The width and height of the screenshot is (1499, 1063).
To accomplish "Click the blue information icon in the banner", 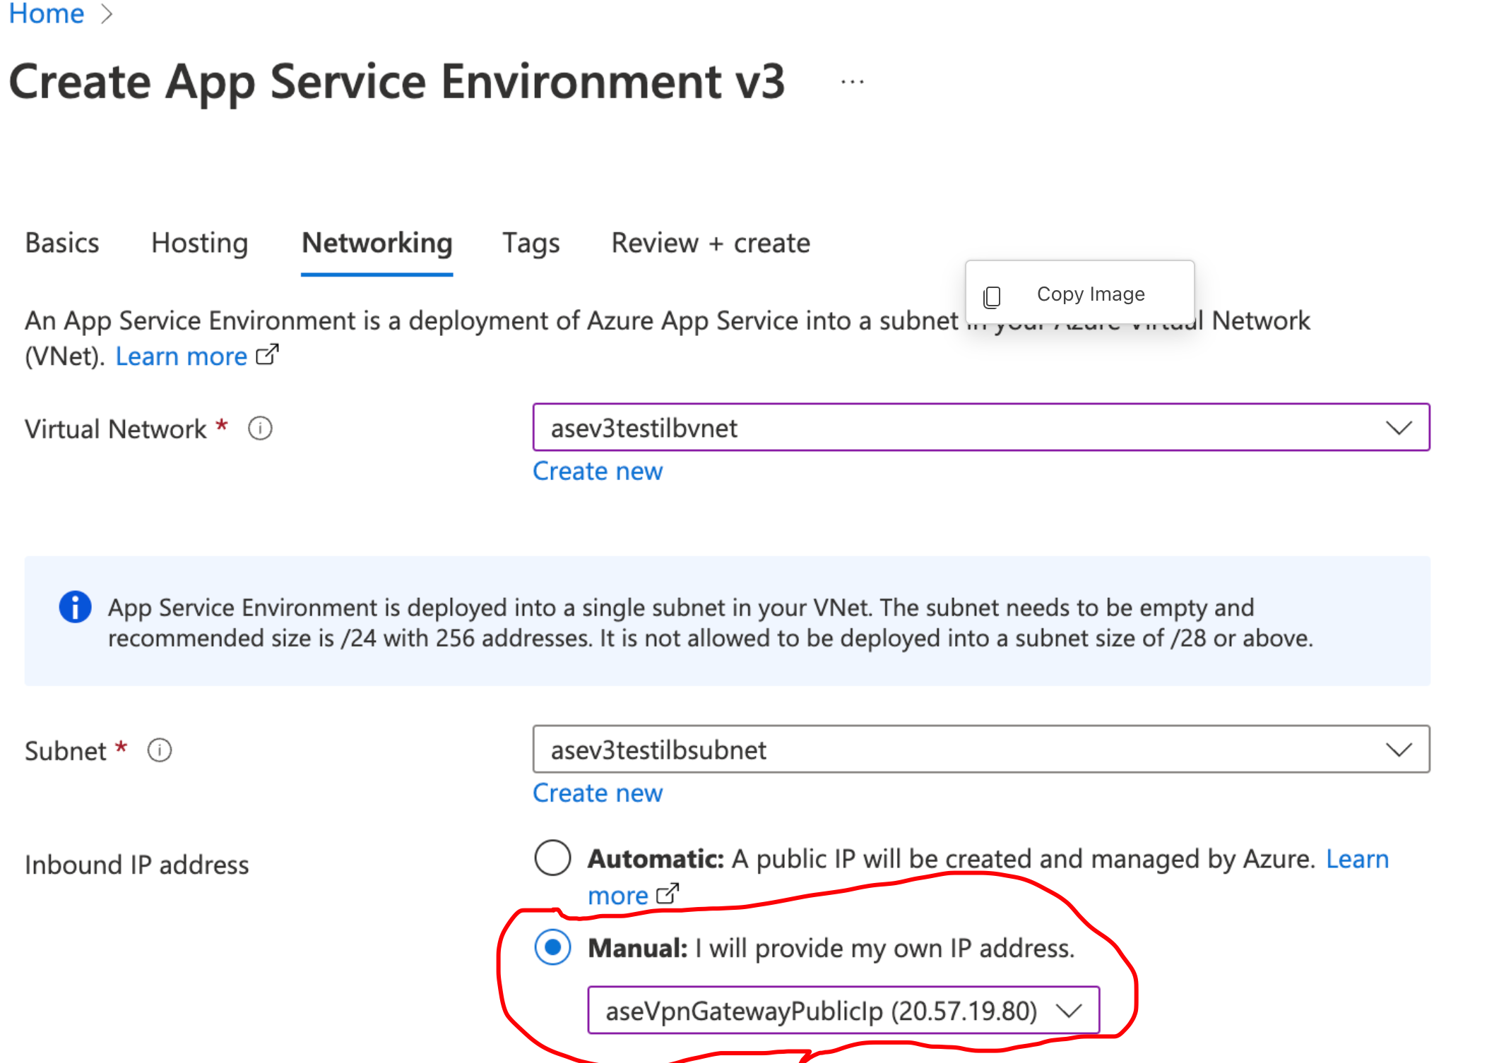I will (x=75, y=607).
